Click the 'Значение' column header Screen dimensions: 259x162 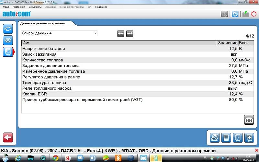coord(227,43)
